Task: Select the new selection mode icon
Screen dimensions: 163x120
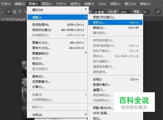Action: 8,12
